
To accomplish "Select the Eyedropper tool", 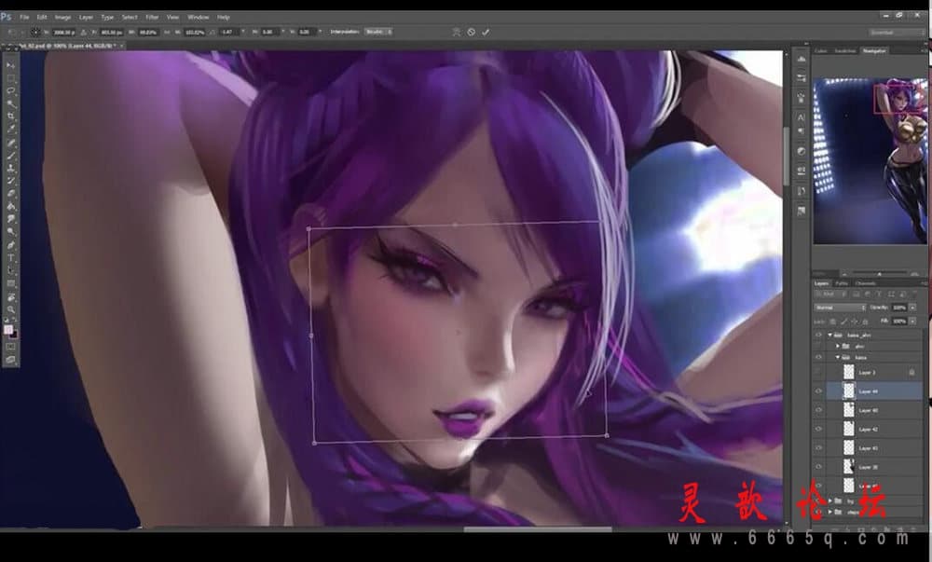I will (10, 130).
